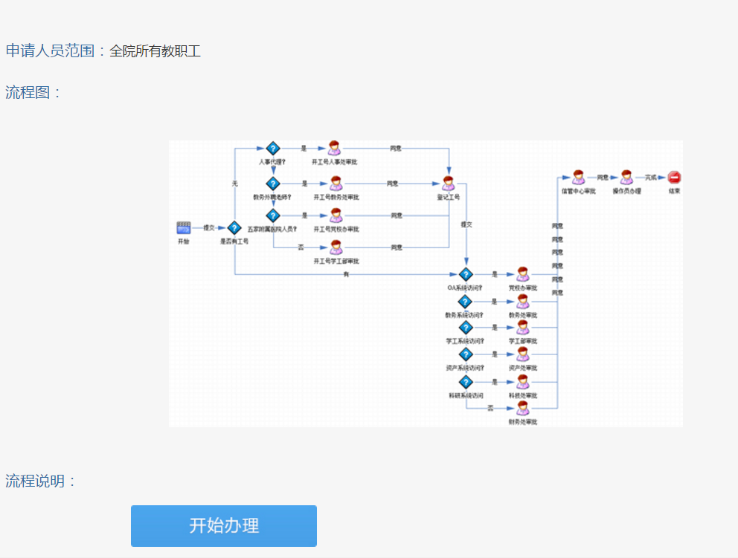This screenshot has width=738, height=558.
Task: Click the 开始 start node icon
Action: pyautogui.click(x=184, y=228)
